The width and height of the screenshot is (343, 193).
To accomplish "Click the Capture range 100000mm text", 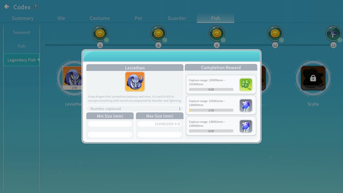I will click(207, 82).
